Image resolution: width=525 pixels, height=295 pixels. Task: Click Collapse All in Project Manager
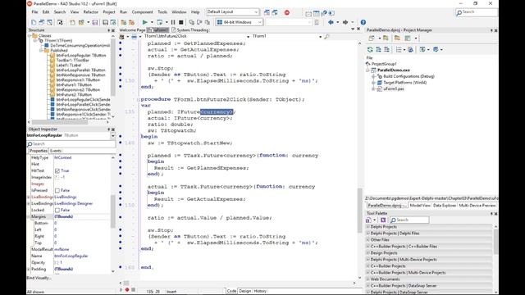coord(386,49)
